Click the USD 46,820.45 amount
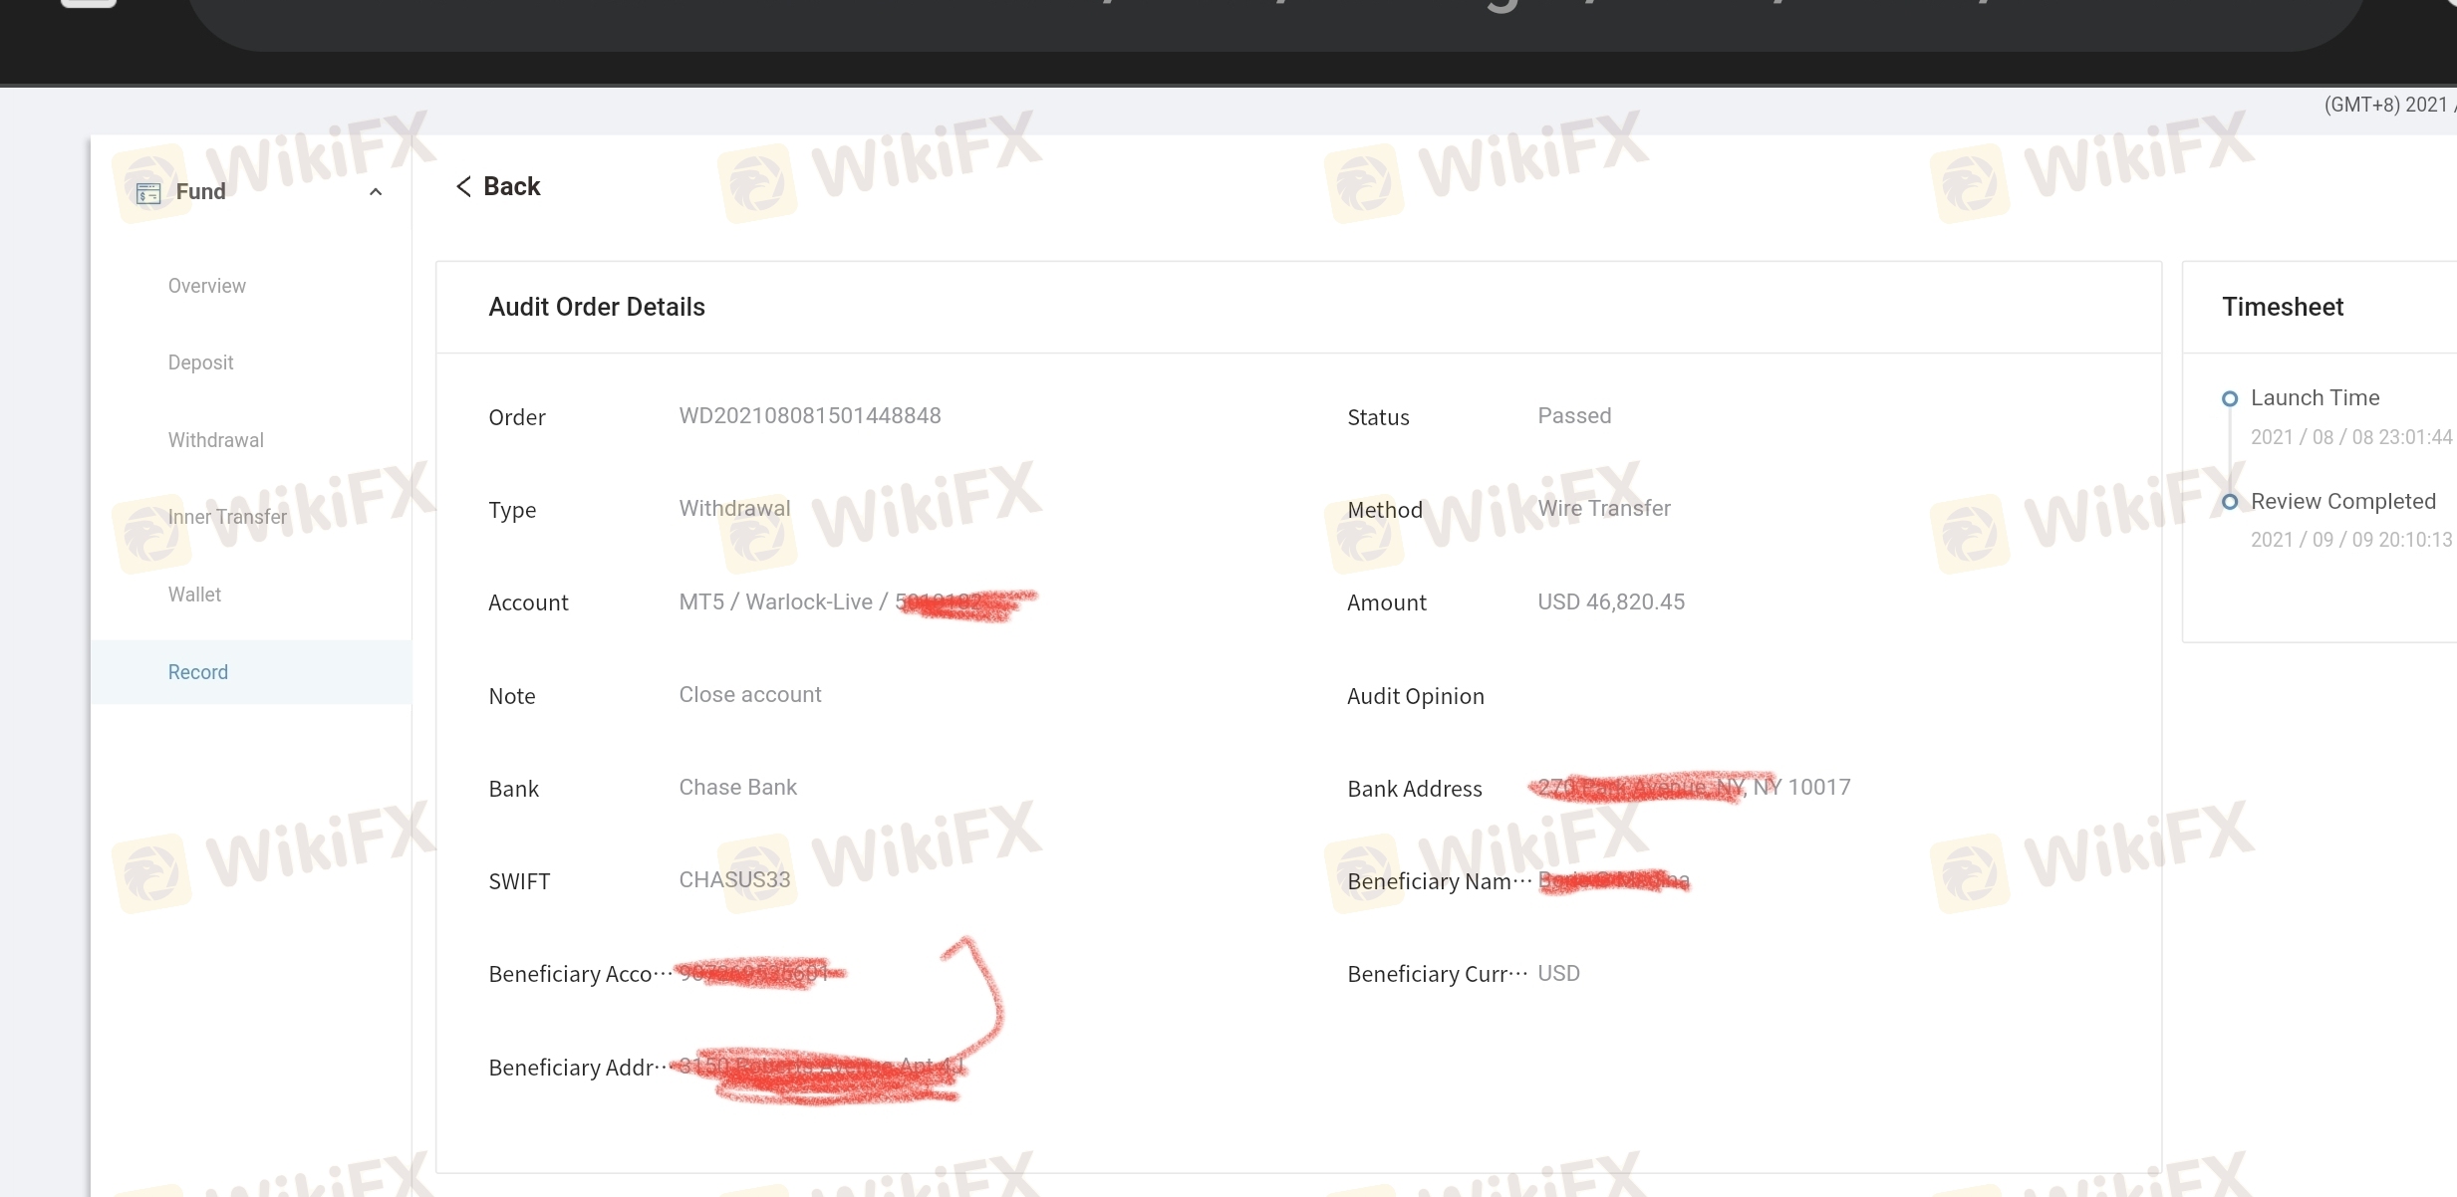2457x1197 pixels. 1611,602
